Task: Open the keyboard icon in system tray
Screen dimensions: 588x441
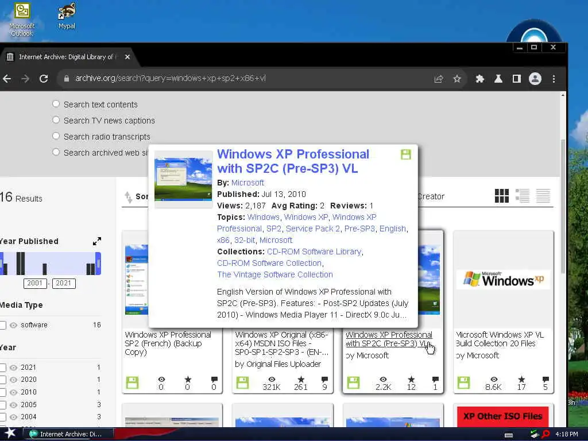Action: [x=509, y=435]
